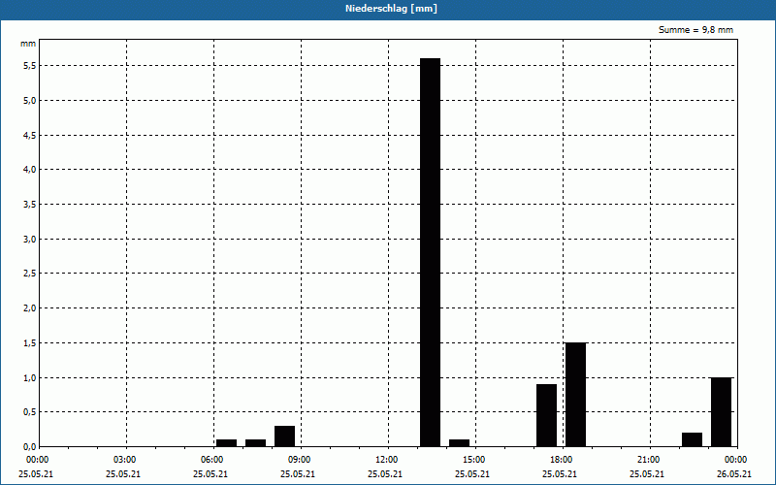This screenshot has width=776, height=485.
Task: Click the 26.05.21 date label
Action: coord(734,474)
